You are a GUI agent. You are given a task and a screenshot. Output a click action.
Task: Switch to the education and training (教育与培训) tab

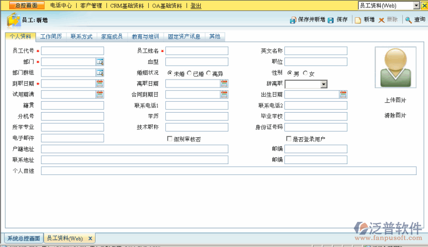145,37
